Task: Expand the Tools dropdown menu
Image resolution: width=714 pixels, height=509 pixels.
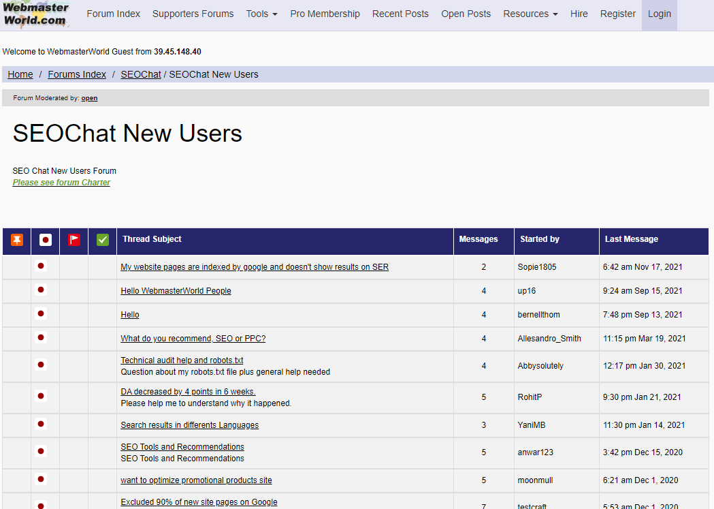Action: [x=262, y=14]
